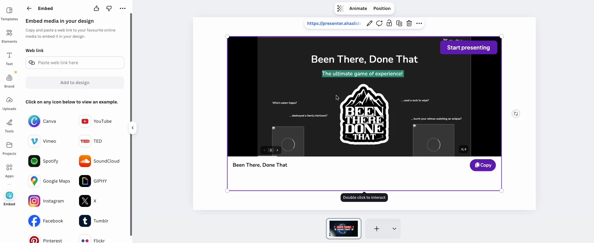Click the Embed panel vertical scrollbar
Screen dimensions: 594x243
(x=131, y=125)
